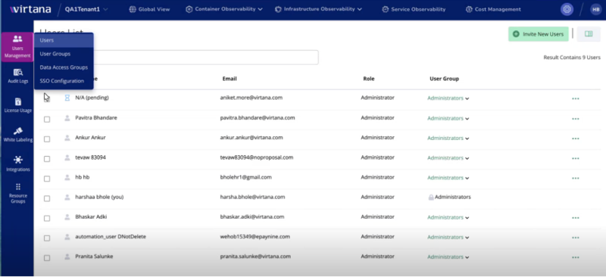
Task: Click the pending hourglass icon for aniket.more
Action: [67, 98]
